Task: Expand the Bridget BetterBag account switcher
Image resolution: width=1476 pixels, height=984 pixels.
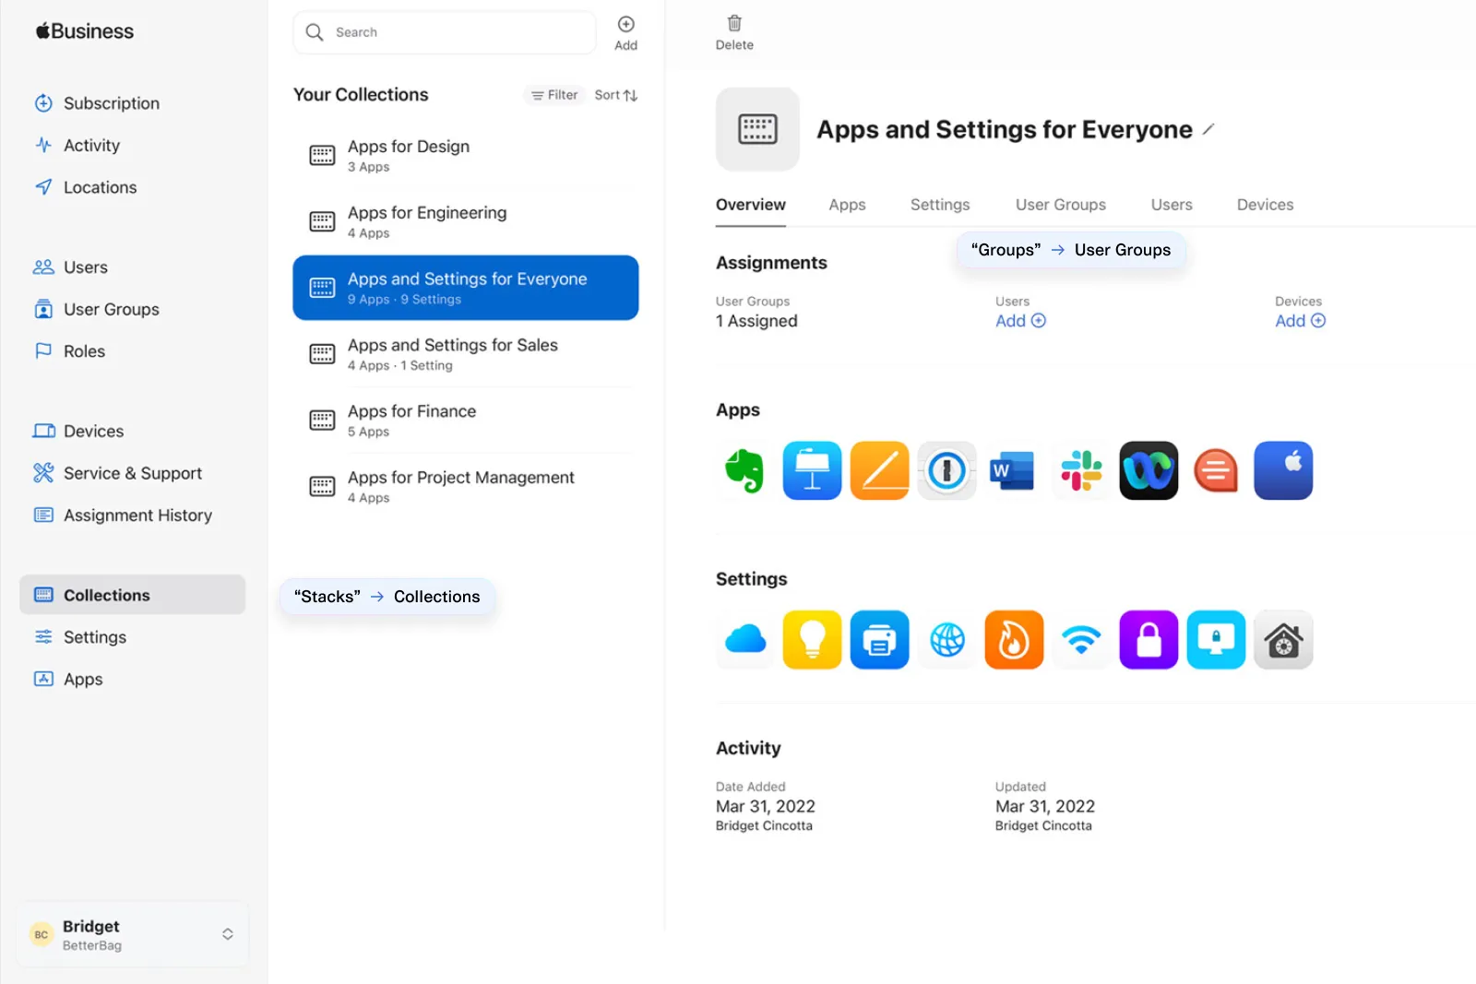Action: point(133,934)
